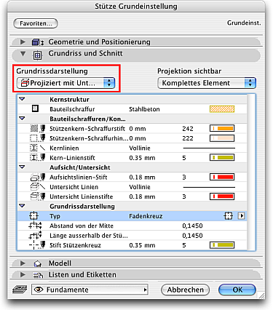Click the Untersicht Linien Vollinie line preview
The width and height of the screenshot is (273, 310).
point(209,187)
